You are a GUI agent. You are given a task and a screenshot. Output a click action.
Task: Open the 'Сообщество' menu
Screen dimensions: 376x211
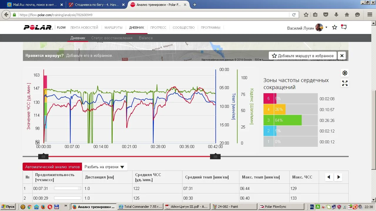[184, 28]
